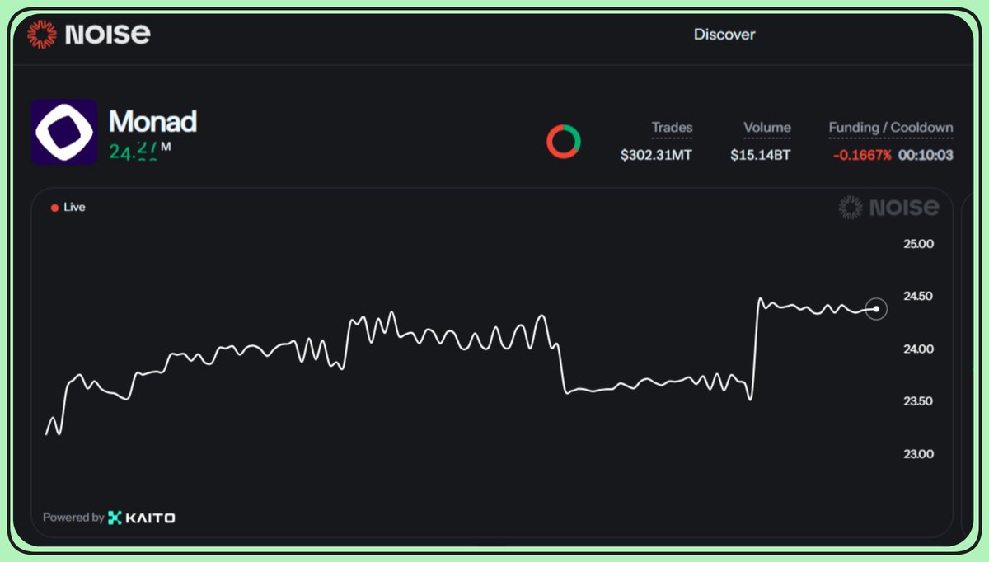The image size is (989, 562).
Task: Click the $302.31MT trades value
Action: (x=656, y=154)
